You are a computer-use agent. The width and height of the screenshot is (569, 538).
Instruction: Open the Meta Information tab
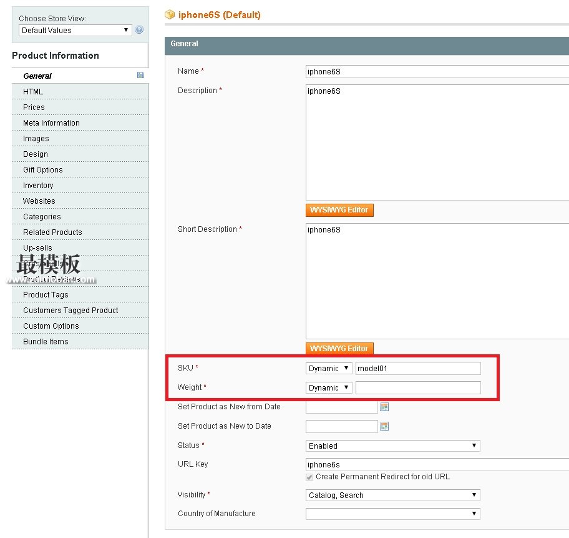[80, 123]
